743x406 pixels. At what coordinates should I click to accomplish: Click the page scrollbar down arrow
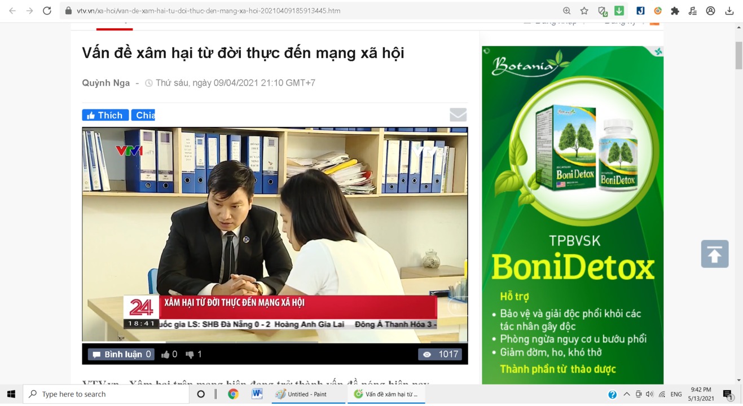[738, 380]
